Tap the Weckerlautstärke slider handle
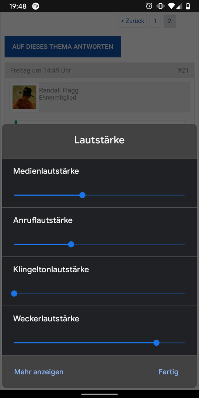 click(x=156, y=343)
